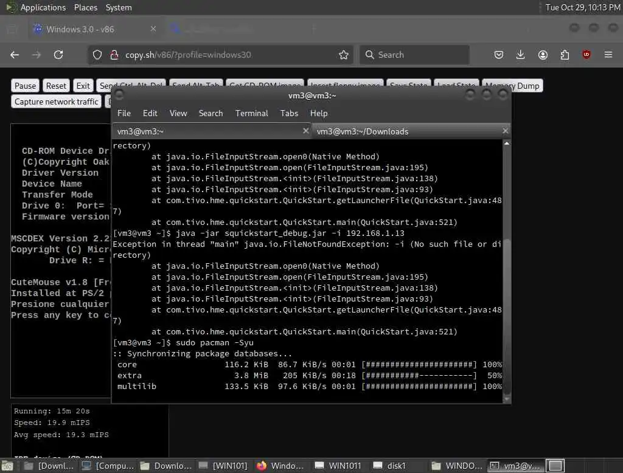The width and height of the screenshot is (623, 473).
Task: Open the Firefox account icon
Action: click(x=543, y=55)
